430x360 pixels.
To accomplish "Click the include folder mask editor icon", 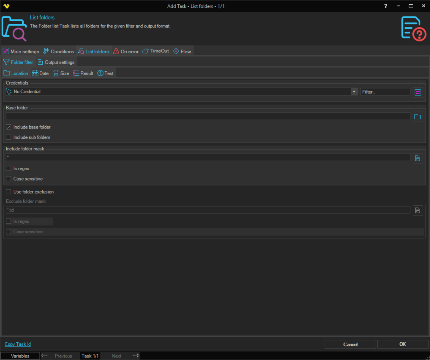I will tap(418, 158).
